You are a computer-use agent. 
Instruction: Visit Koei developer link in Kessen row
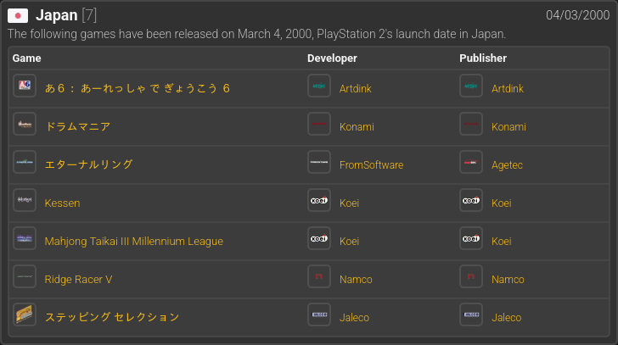349,203
